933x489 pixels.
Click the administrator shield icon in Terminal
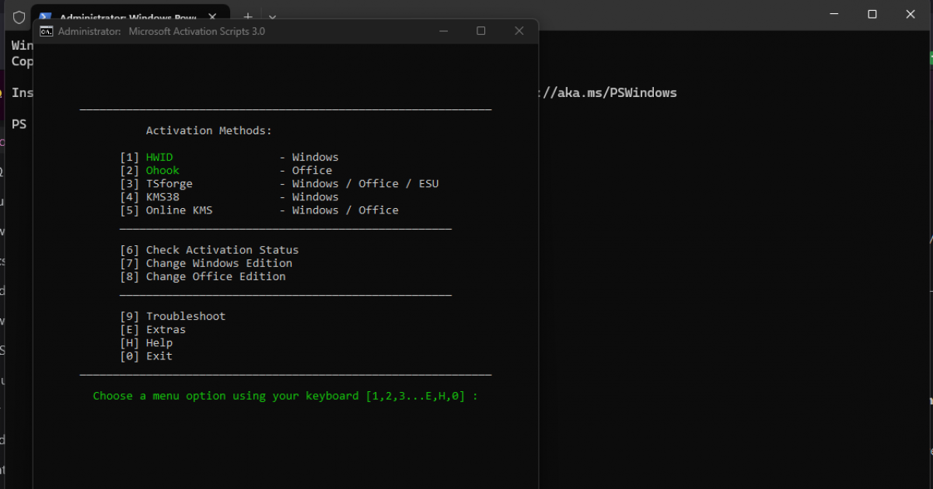click(x=19, y=16)
